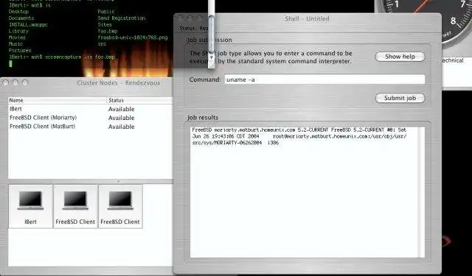Click the Shell - Untitled title bar
Image resolution: width=472 pixels, height=276 pixels.
tap(308, 18)
